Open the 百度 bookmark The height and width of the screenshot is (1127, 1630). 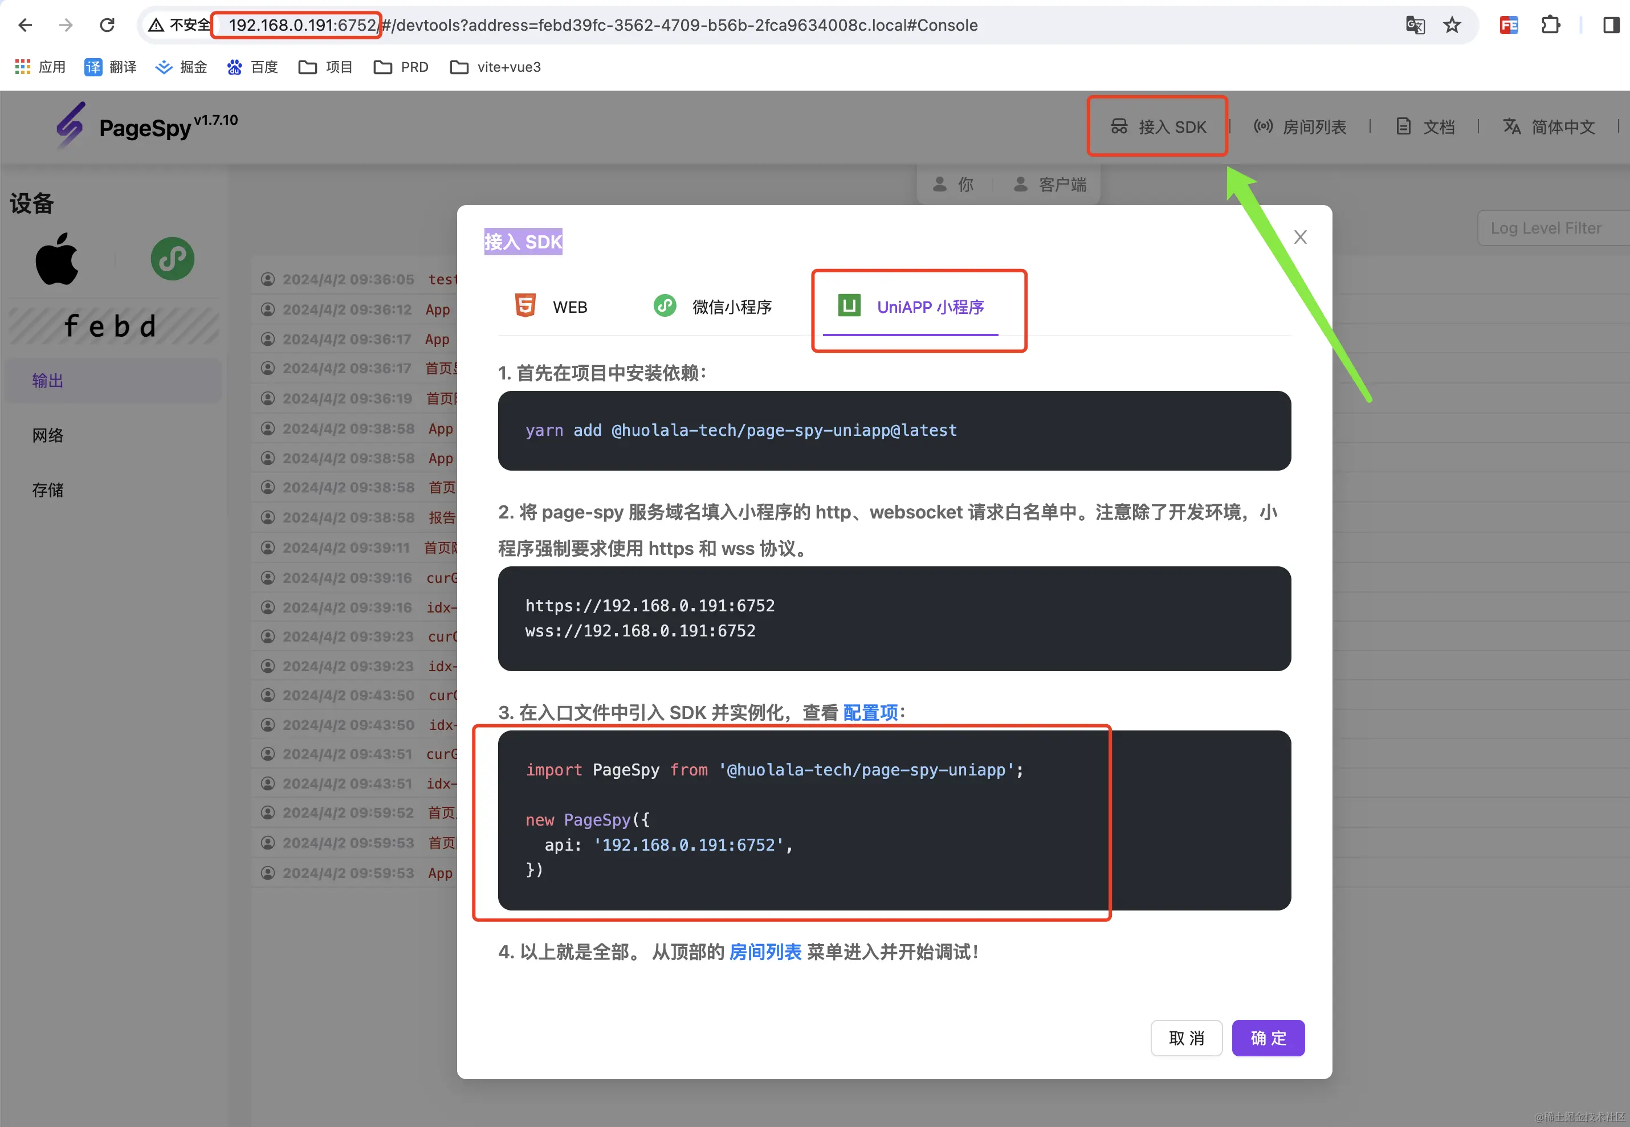pyautogui.click(x=252, y=67)
